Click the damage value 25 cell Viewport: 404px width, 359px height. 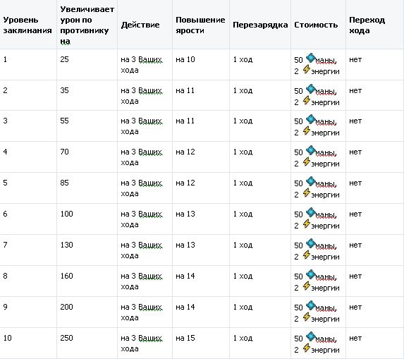click(x=64, y=59)
